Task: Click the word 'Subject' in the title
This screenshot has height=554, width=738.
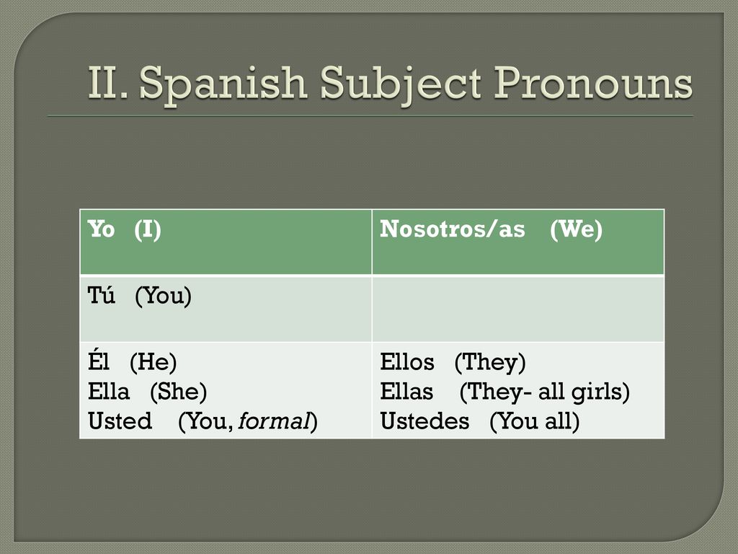Action: 401,85
